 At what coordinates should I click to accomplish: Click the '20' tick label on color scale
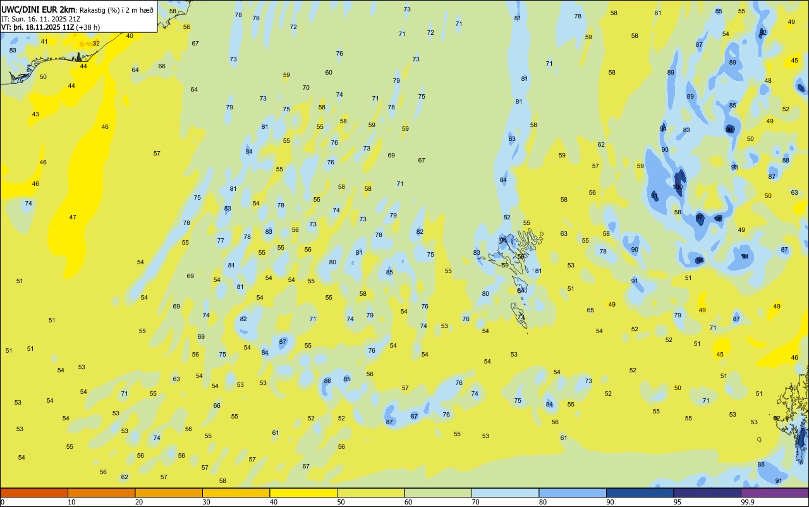click(139, 502)
